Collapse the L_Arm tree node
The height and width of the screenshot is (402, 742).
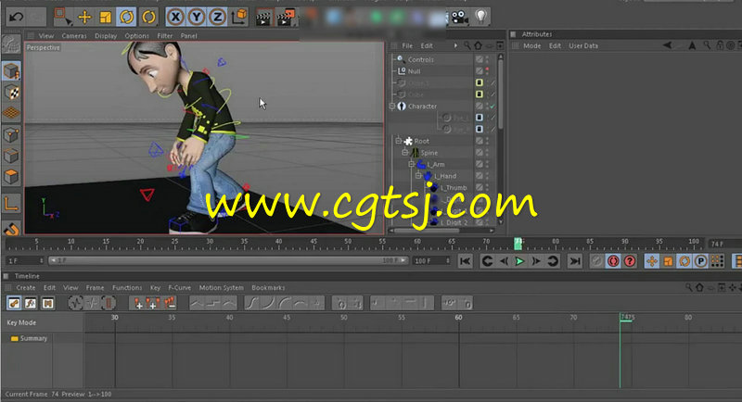point(412,164)
